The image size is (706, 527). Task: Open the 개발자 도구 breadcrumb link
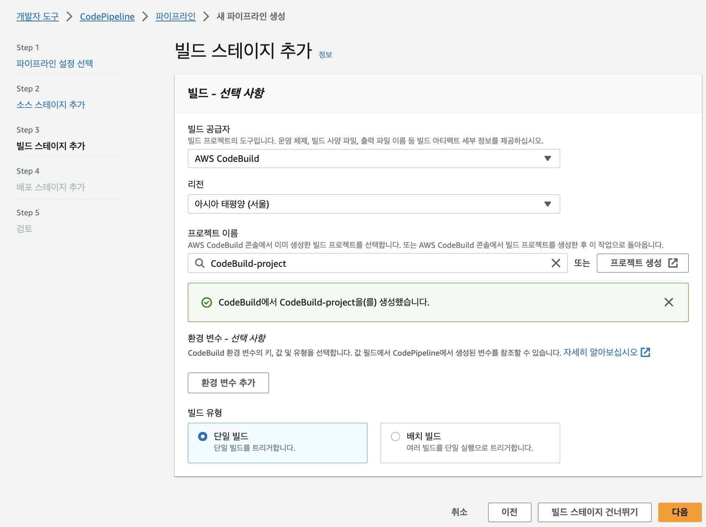(x=37, y=16)
